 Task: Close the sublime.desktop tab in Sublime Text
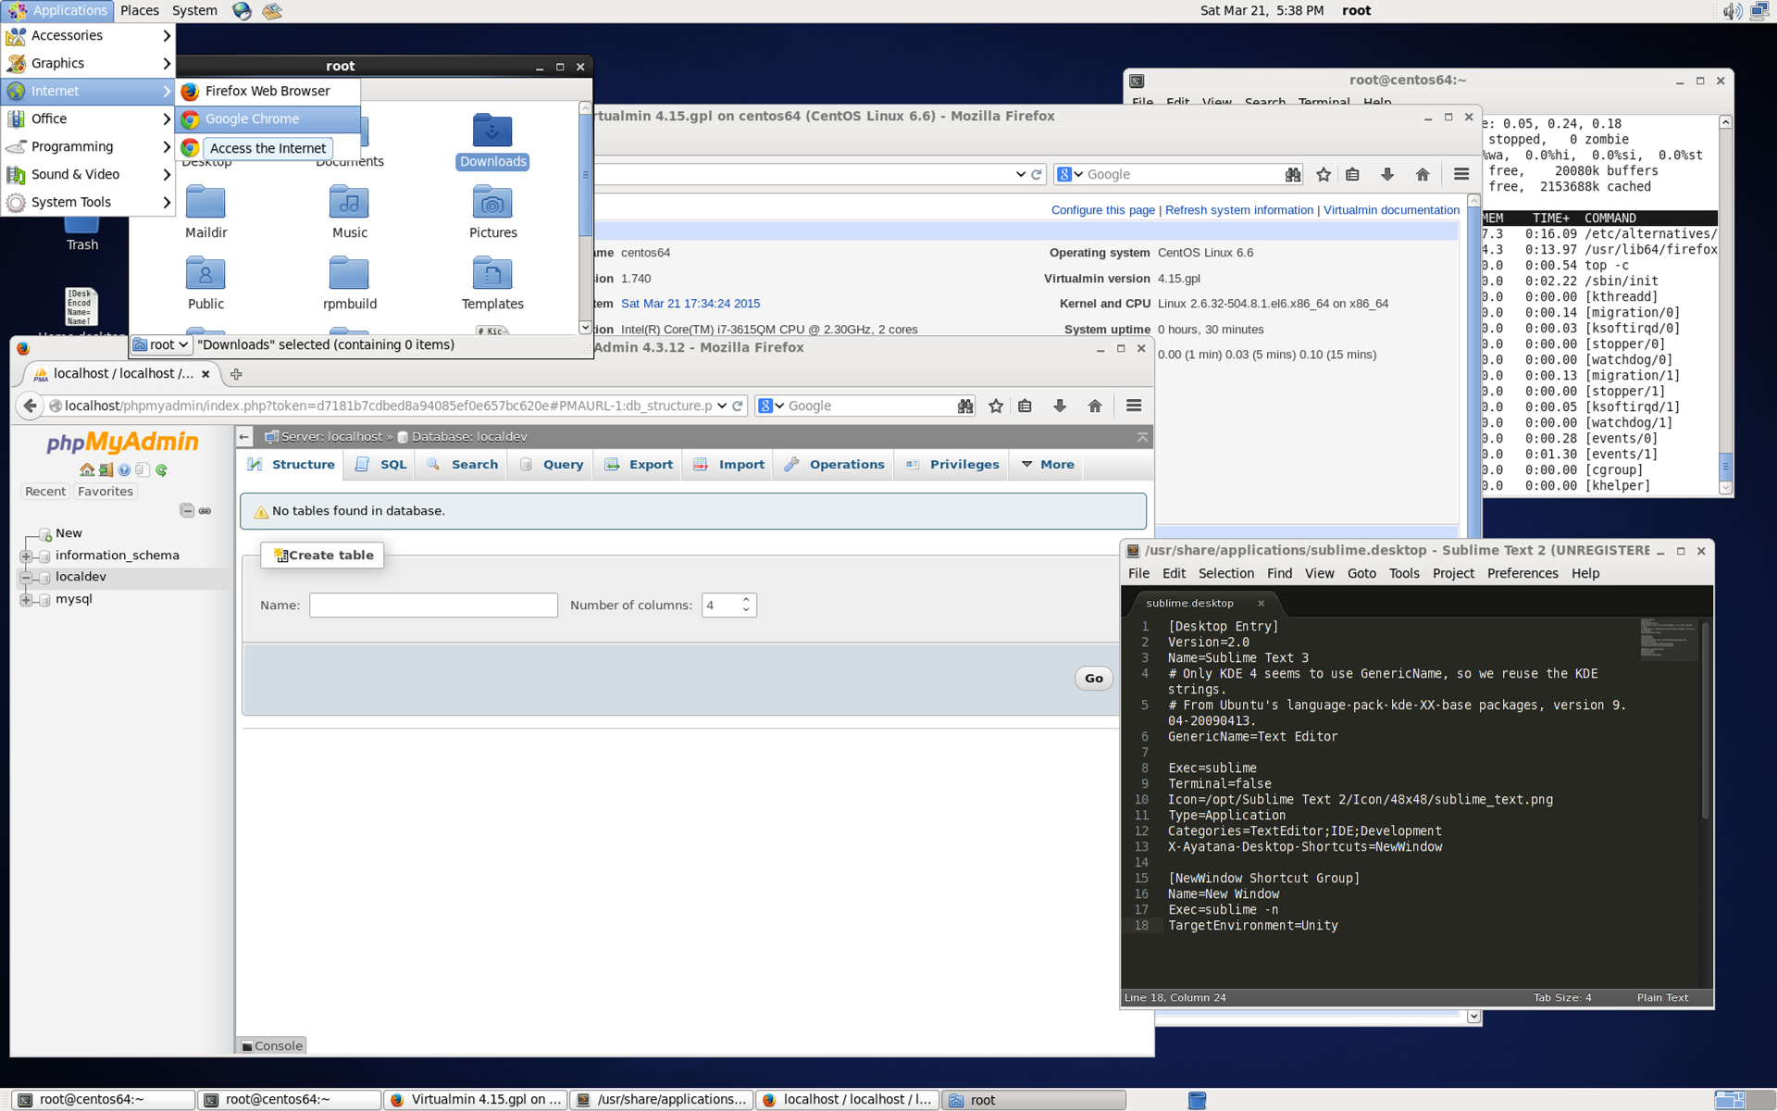pos(1261,604)
